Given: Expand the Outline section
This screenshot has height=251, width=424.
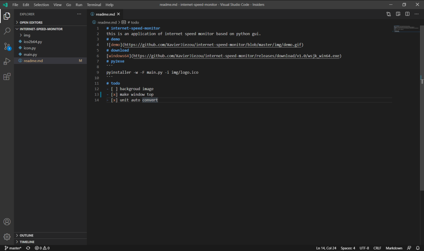Looking at the screenshot, I should click(x=50, y=235).
